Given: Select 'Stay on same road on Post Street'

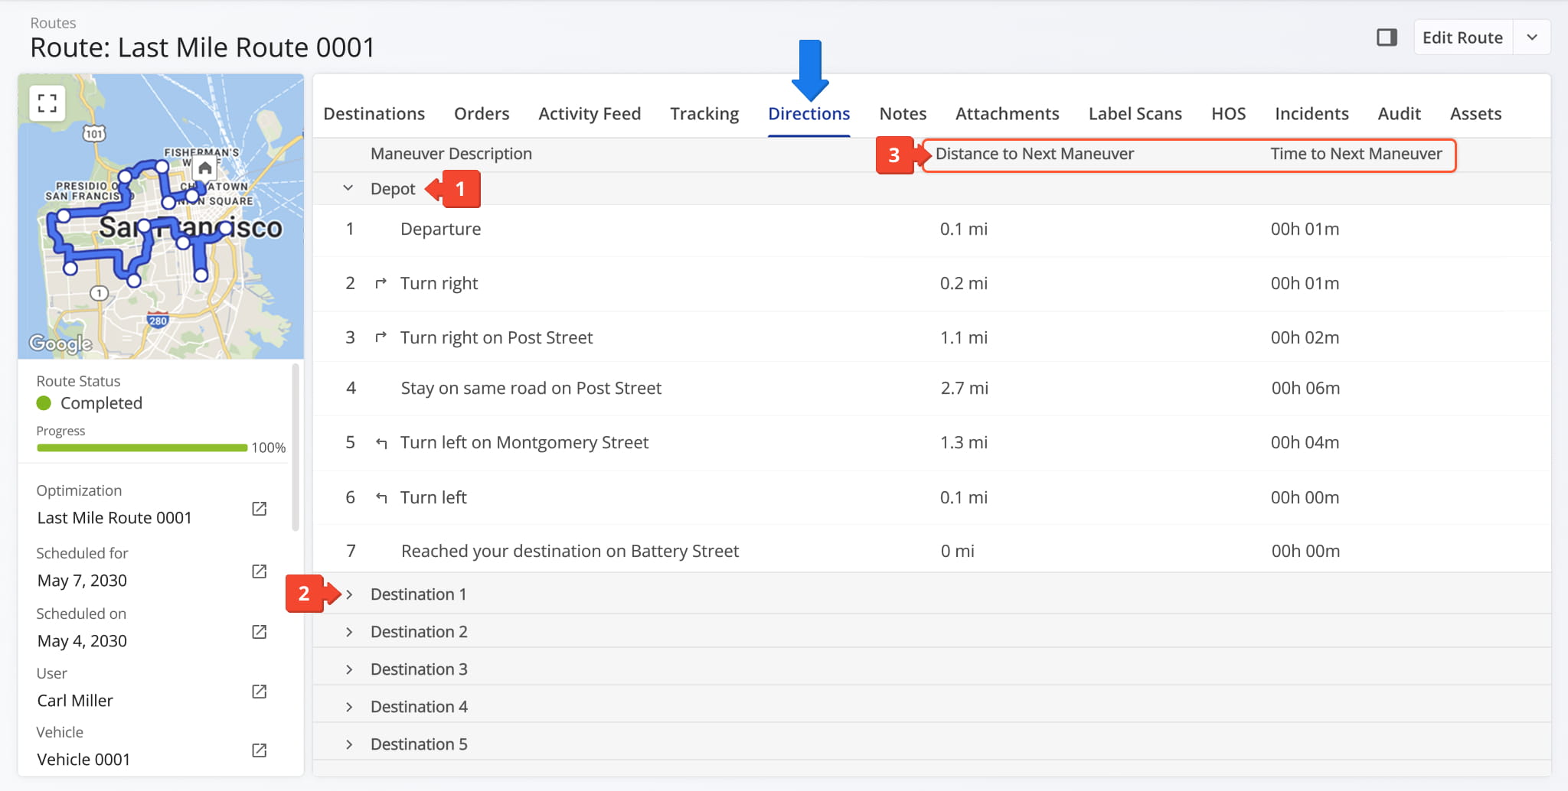Looking at the screenshot, I should point(531,389).
